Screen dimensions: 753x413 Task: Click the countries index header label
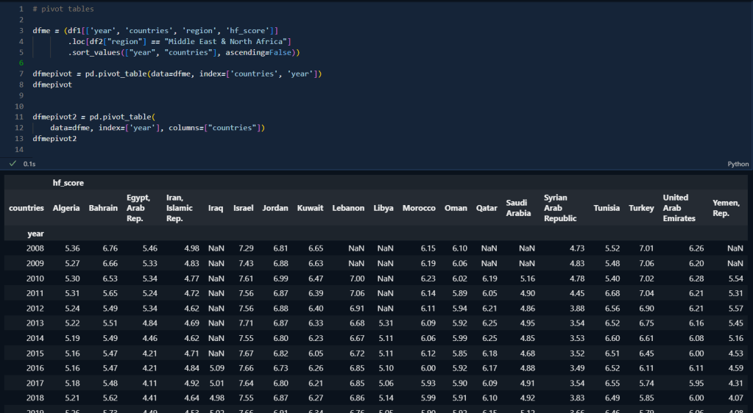(26, 208)
